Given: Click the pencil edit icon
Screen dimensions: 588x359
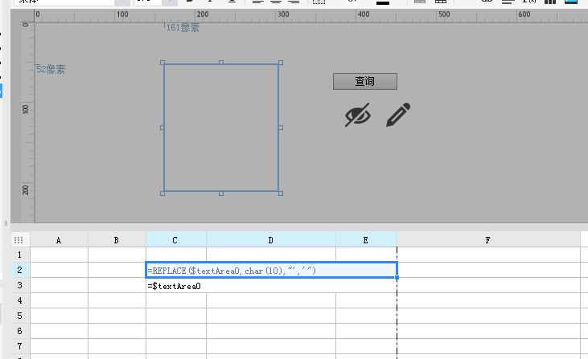Looking at the screenshot, I should (x=398, y=115).
